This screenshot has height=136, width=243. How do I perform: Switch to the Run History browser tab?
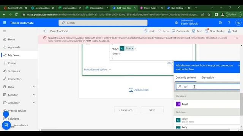point(178,8)
